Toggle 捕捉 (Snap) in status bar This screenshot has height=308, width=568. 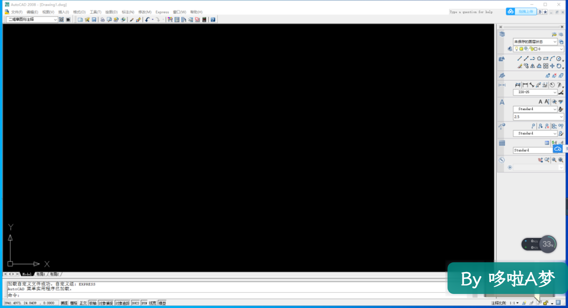[x=64, y=303]
